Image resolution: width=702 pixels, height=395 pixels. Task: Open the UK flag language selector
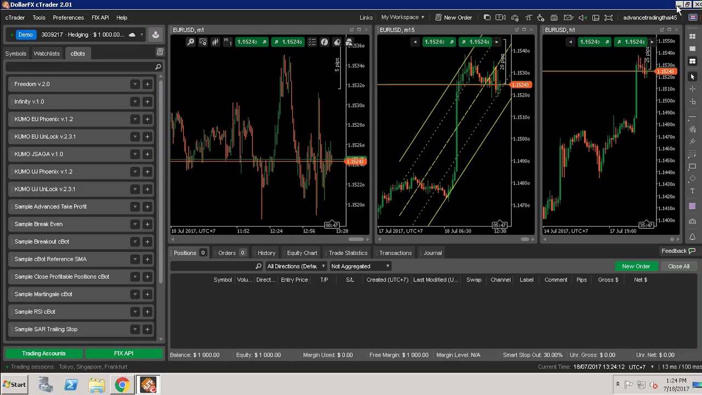[693, 18]
